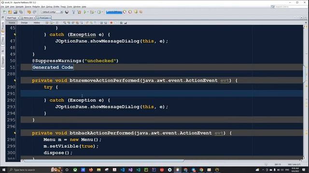309x173 pixels.
Task: Click the Shift Line Right editor icon
Action: 106,23
